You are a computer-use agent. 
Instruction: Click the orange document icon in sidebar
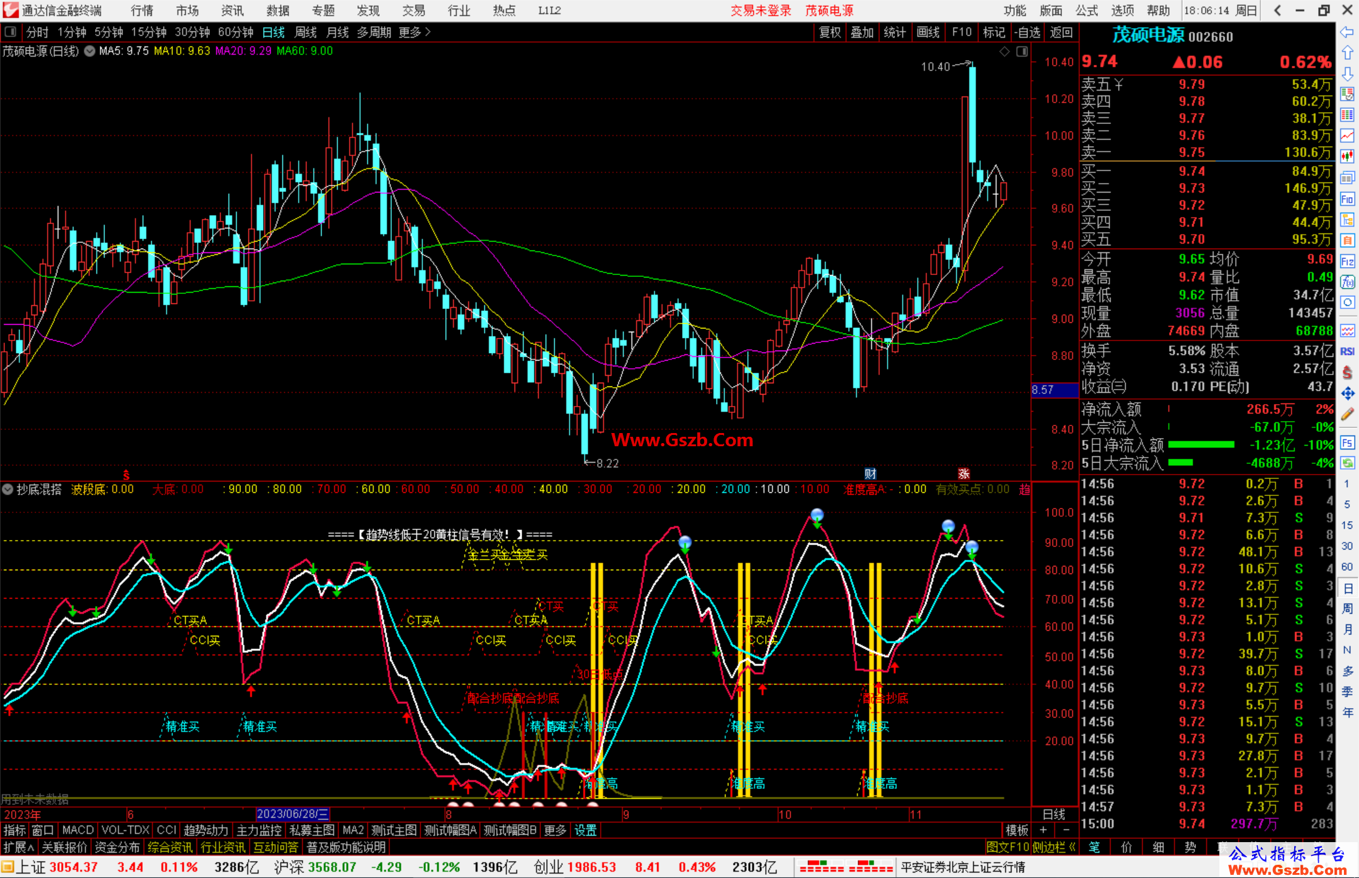coord(1347,240)
